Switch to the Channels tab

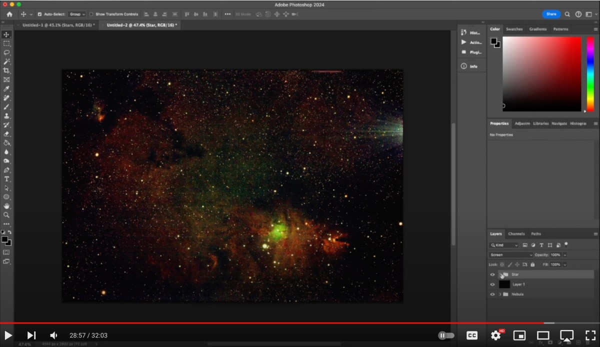(x=516, y=233)
